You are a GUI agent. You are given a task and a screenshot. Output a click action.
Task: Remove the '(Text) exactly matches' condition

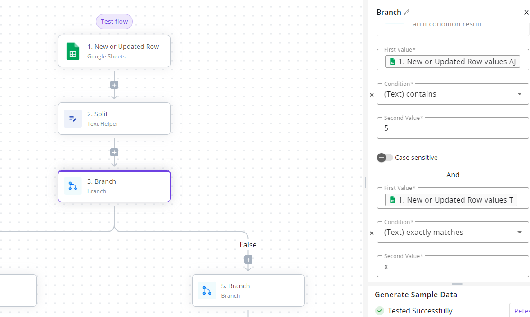(372, 233)
